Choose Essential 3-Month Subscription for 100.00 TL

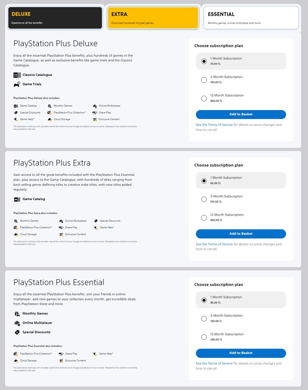(204, 319)
